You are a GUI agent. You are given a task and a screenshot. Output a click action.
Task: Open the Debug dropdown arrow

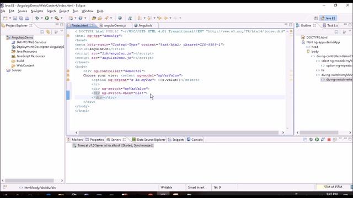click(42, 18)
